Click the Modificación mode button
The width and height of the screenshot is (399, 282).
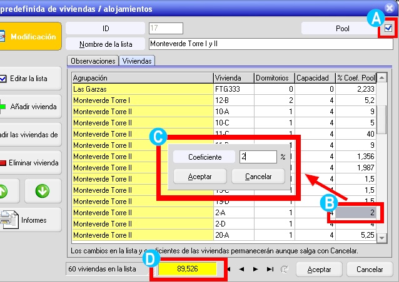click(x=31, y=36)
